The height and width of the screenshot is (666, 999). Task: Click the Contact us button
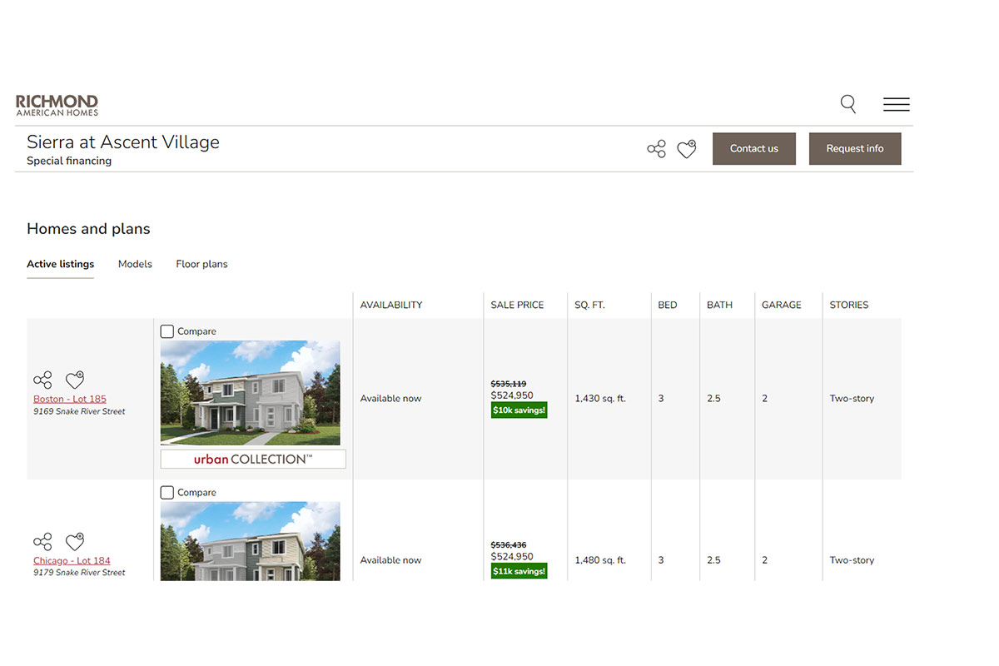pyautogui.click(x=754, y=148)
